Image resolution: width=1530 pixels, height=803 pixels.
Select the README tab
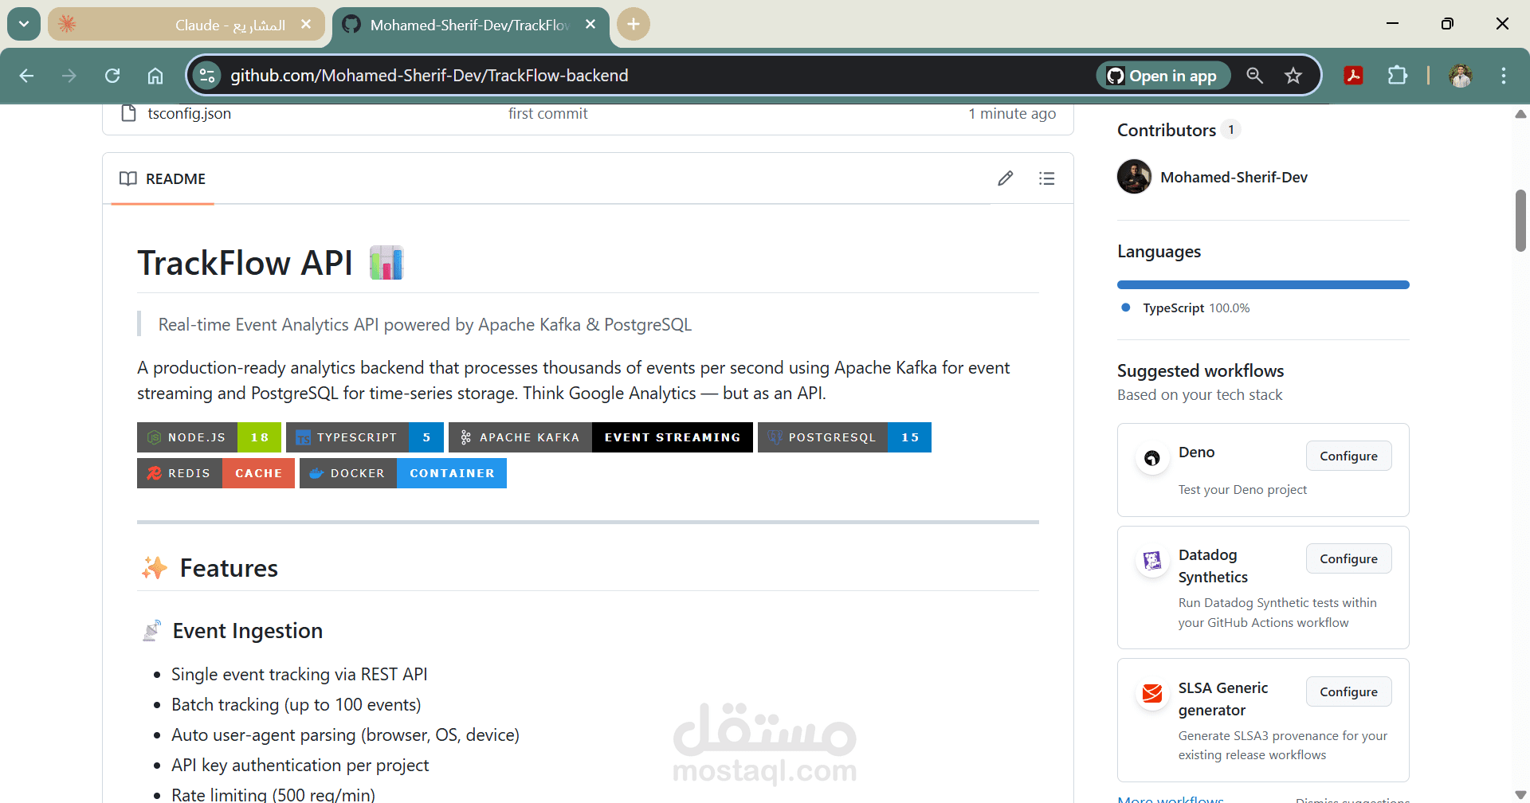(x=163, y=178)
